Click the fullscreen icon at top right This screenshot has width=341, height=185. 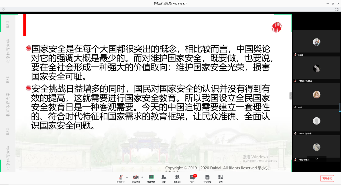pyautogui.click(x=337, y=9)
